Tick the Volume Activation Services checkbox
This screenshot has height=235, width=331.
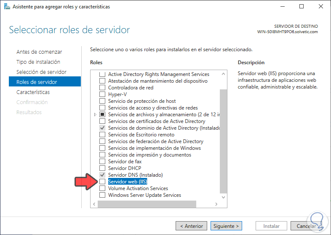102,188
